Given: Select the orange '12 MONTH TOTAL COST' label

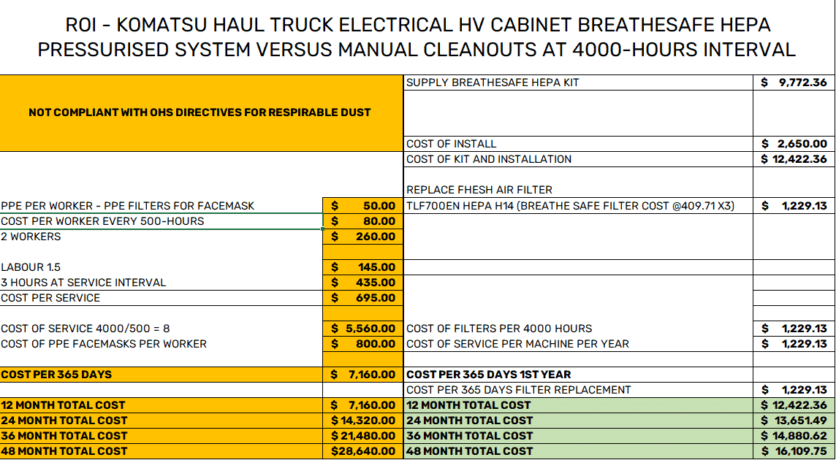Looking at the screenshot, I should [161, 405].
